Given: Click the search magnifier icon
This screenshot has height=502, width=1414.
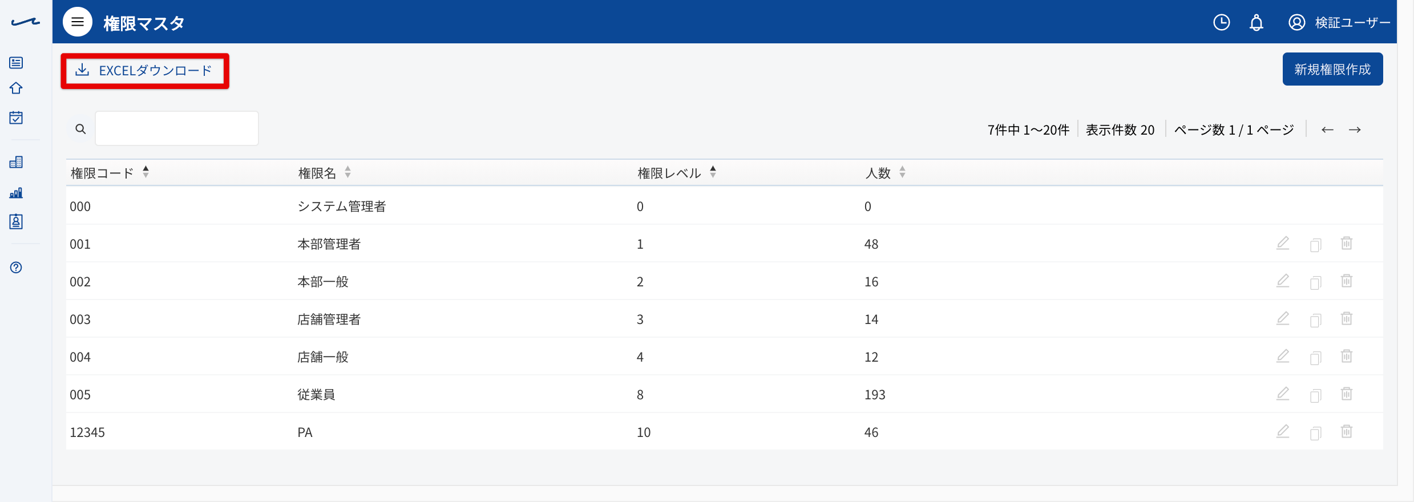Looking at the screenshot, I should tap(80, 129).
